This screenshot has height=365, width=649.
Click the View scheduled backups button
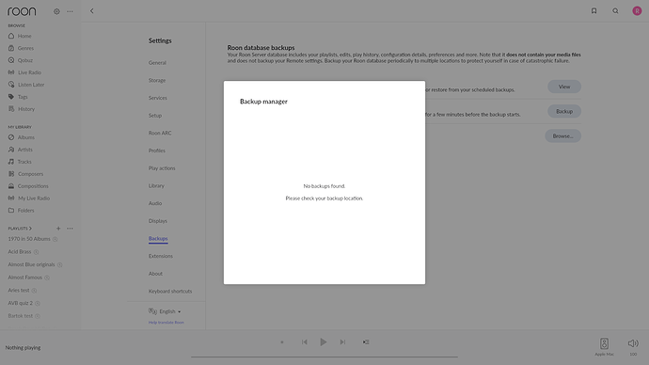[x=564, y=87]
